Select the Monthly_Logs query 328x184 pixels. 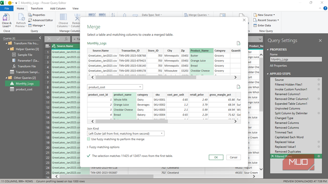(x=23, y=83)
